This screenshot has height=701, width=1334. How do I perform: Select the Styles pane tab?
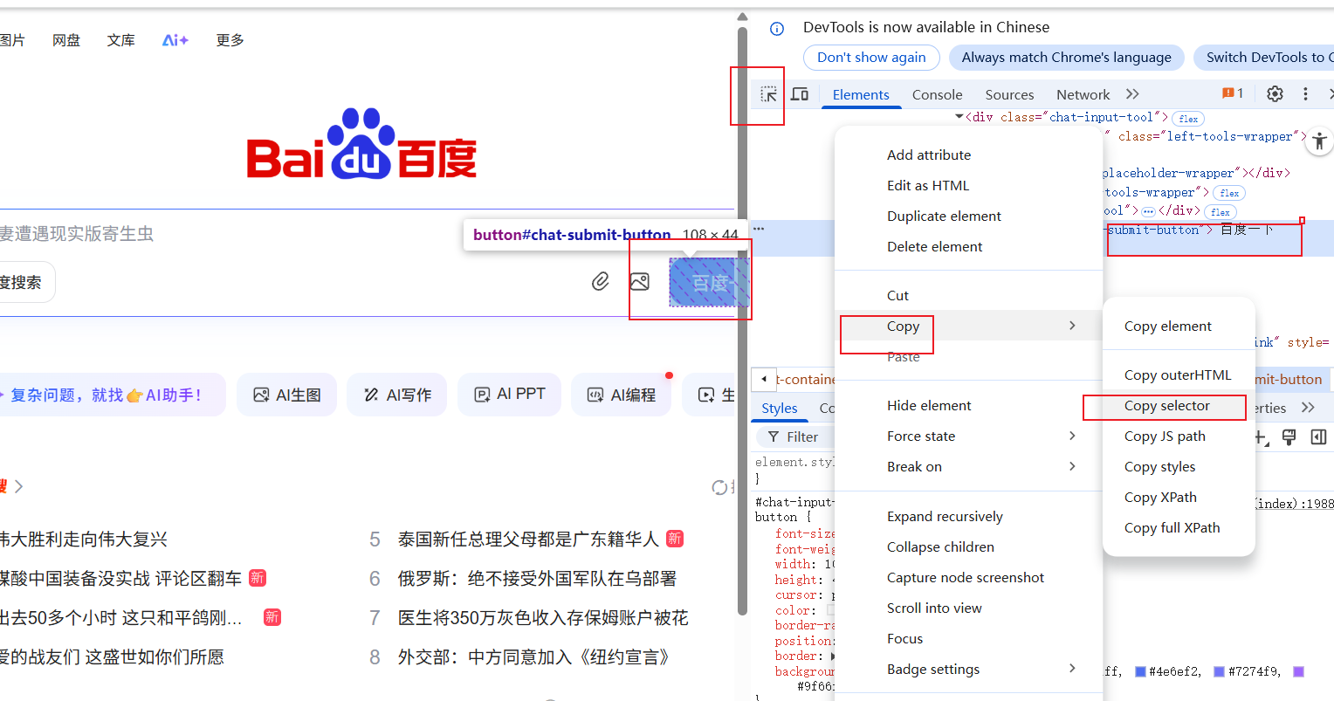point(780,408)
